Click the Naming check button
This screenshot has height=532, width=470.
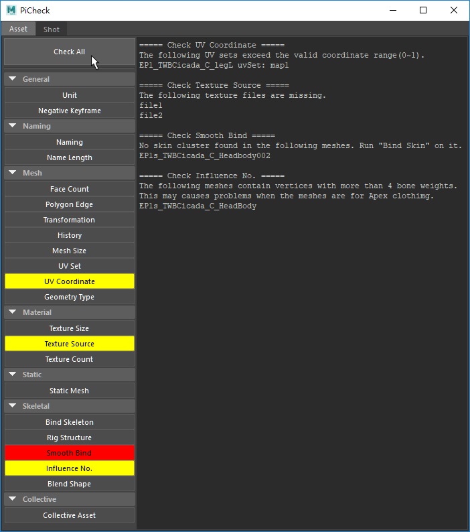tap(70, 142)
